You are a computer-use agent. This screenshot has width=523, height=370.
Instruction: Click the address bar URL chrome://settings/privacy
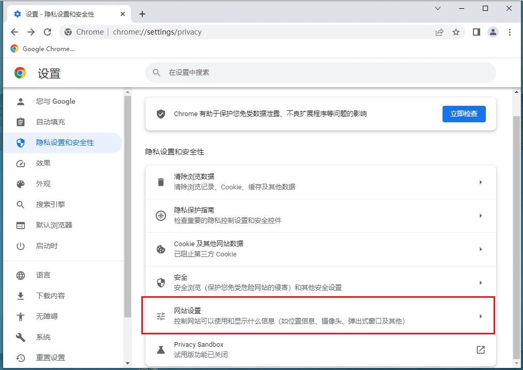pyautogui.click(x=157, y=32)
